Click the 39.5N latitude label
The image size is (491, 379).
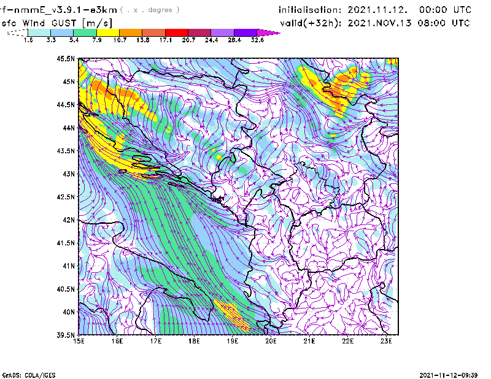(x=66, y=335)
